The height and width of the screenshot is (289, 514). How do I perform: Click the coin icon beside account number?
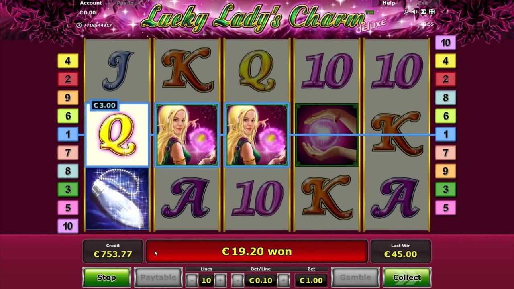coord(79,25)
